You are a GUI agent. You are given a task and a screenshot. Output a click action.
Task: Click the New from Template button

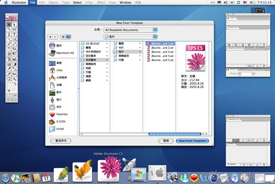pos(192,141)
